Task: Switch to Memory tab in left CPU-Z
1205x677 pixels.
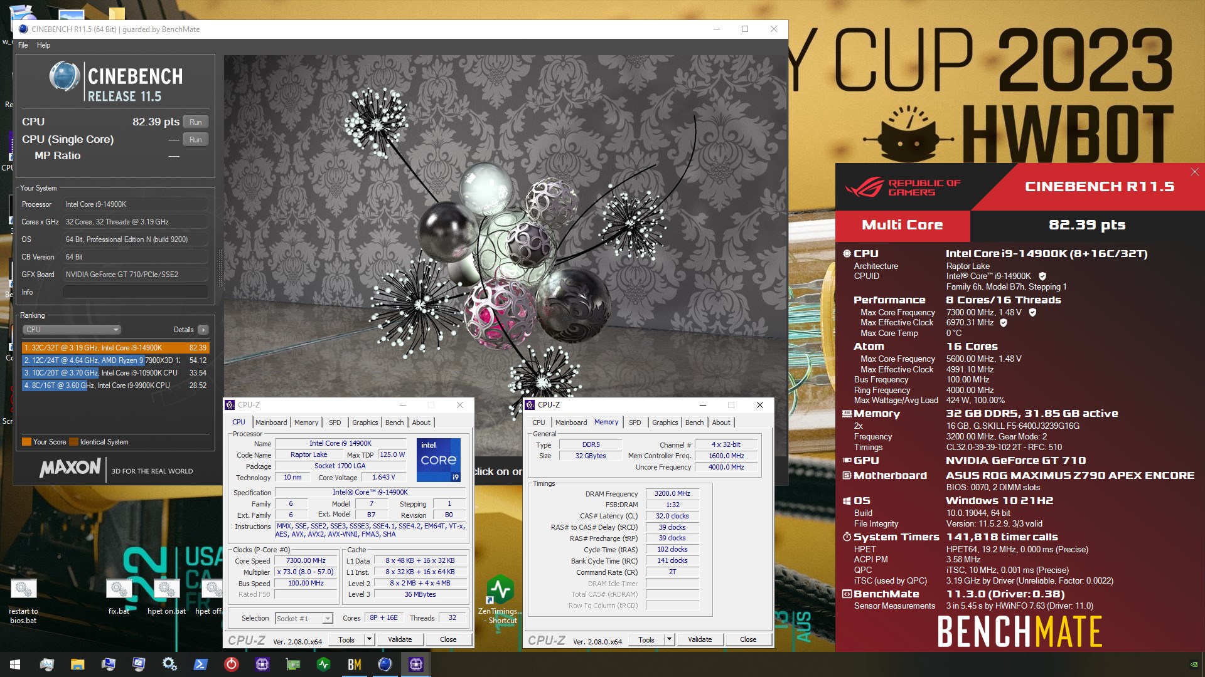Action: (x=306, y=422)
